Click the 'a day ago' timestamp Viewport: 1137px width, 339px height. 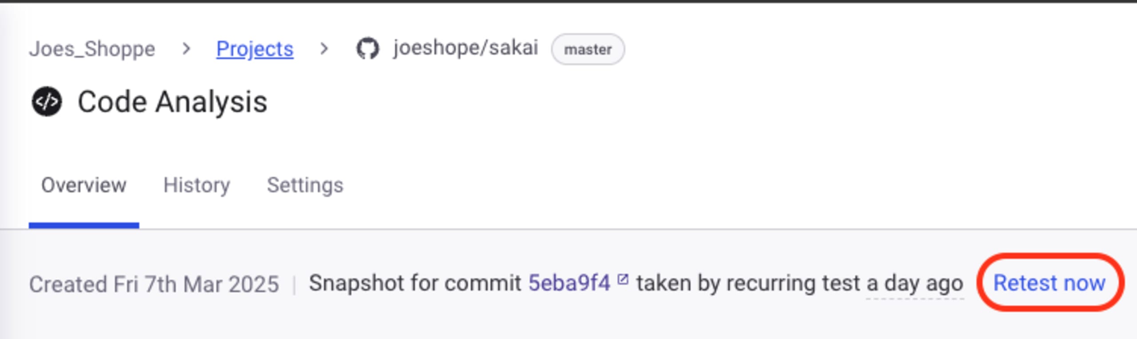(x=915, y=284)
